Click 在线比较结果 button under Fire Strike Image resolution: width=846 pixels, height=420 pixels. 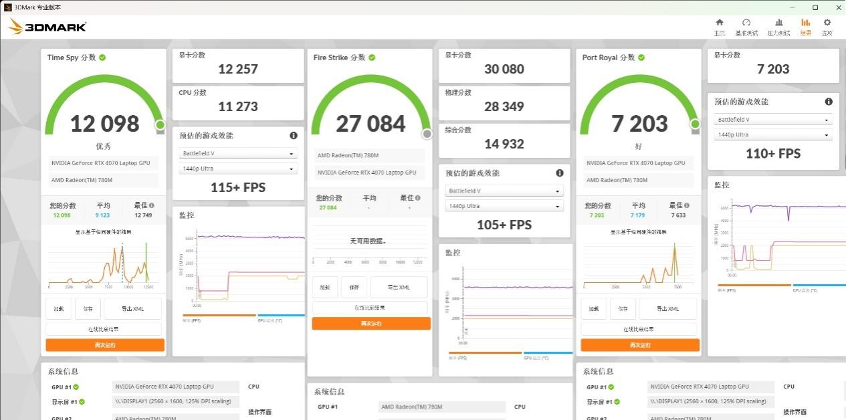click(370, 308)
